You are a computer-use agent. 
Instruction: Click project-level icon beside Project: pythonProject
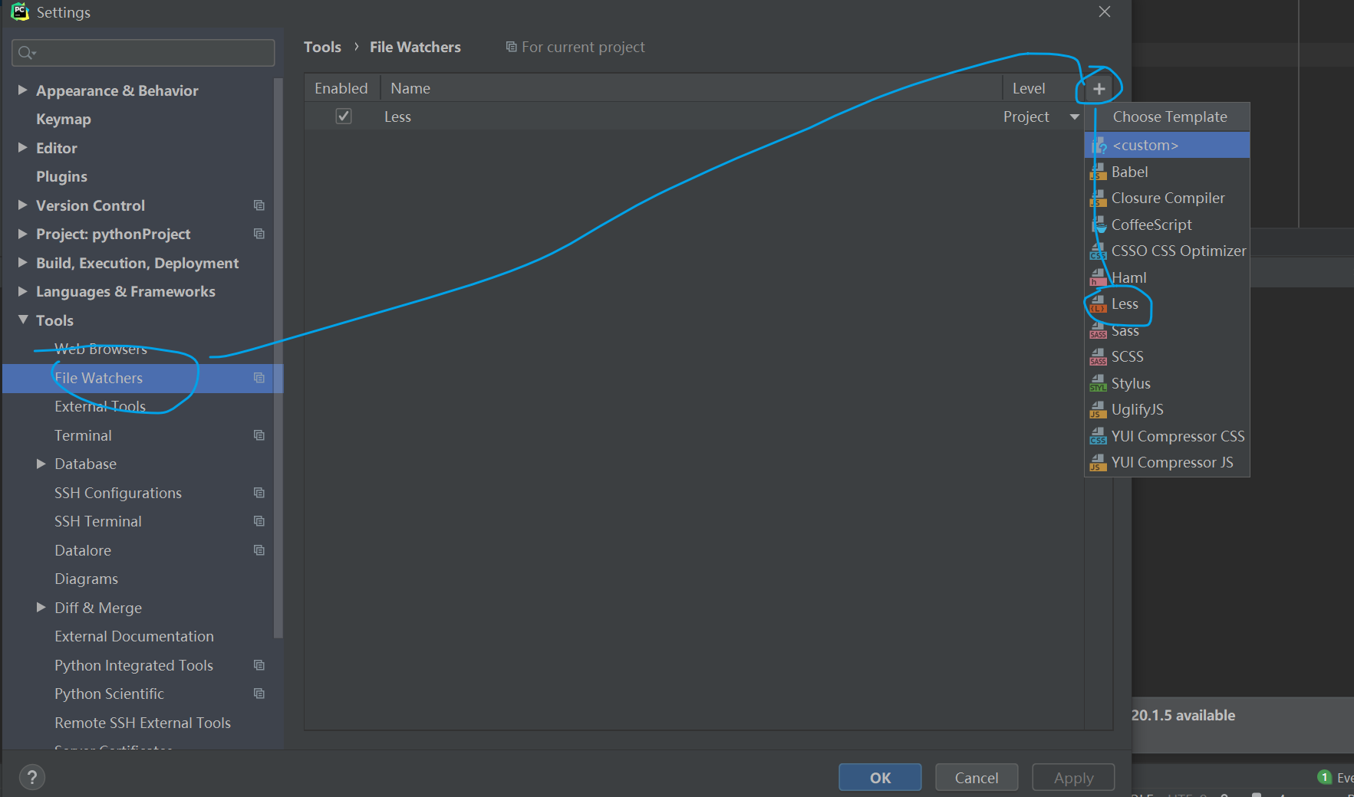click(x=259, y=234)
